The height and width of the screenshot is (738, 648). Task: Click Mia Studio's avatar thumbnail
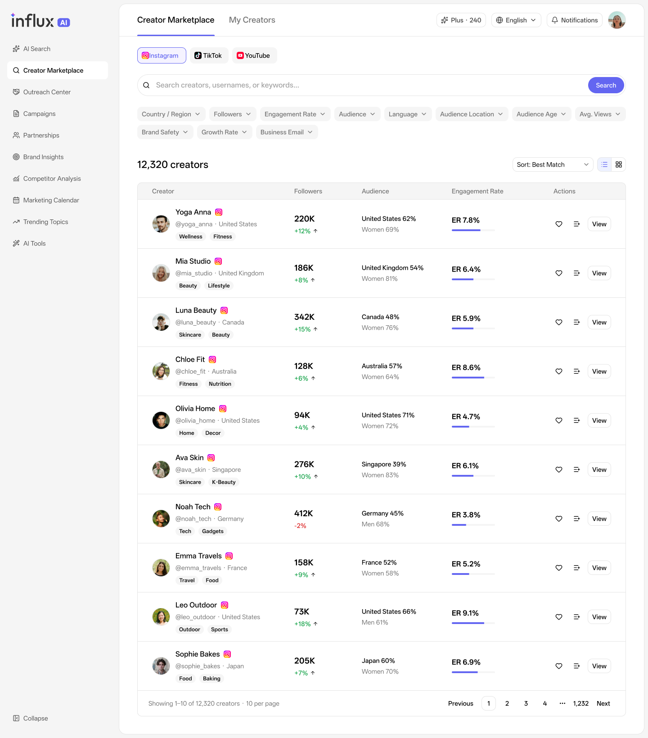click(161, 273)
